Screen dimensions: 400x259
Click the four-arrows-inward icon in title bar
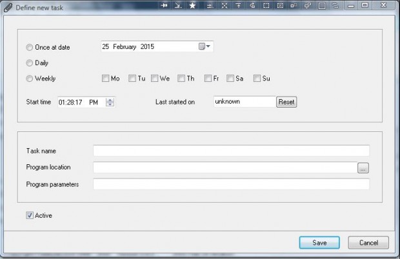tap(225, 5)
